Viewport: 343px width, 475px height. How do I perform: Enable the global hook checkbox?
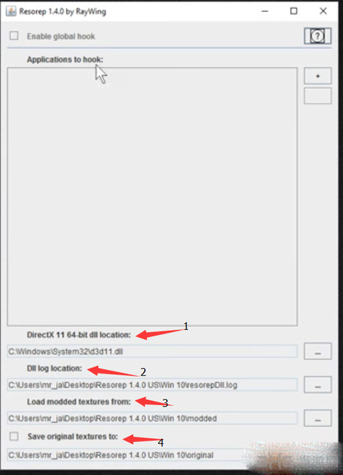point(14,36)
